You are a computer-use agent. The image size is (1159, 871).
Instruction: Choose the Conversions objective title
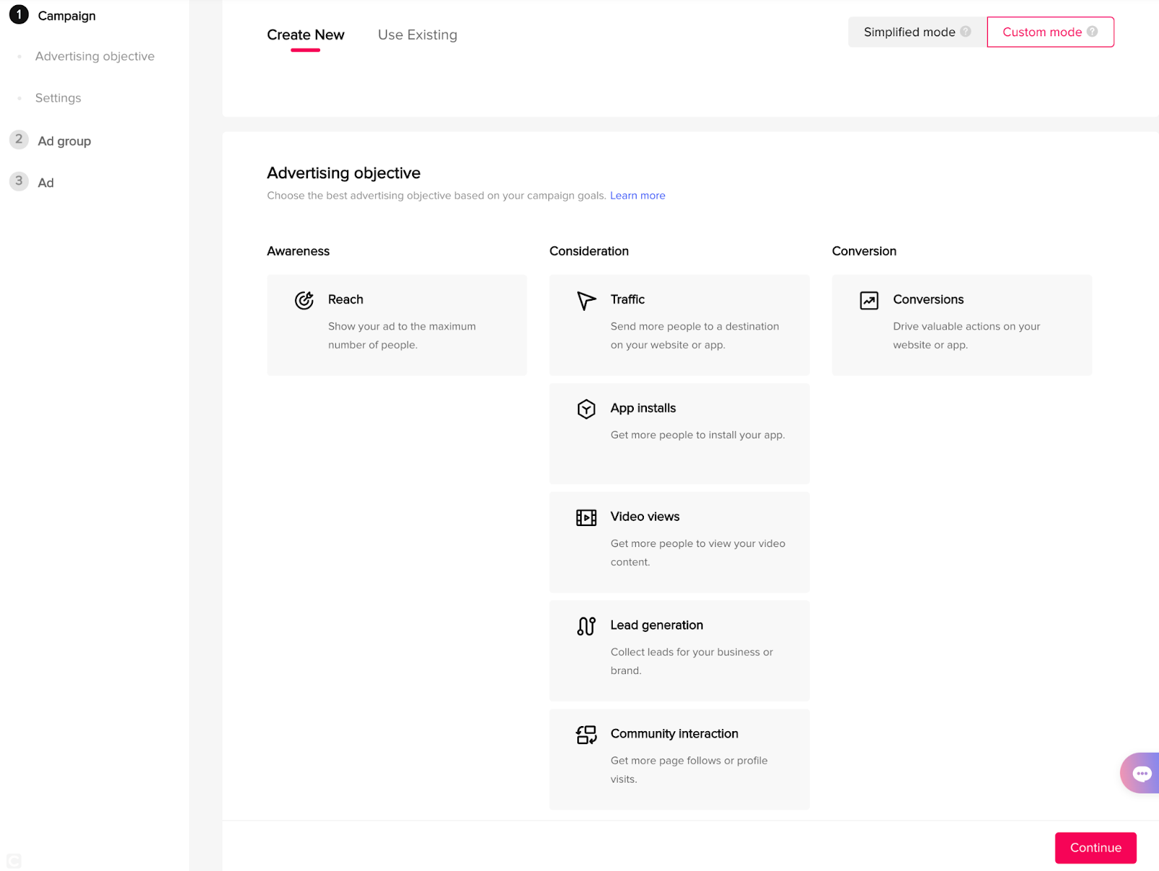tap(928, 299)
